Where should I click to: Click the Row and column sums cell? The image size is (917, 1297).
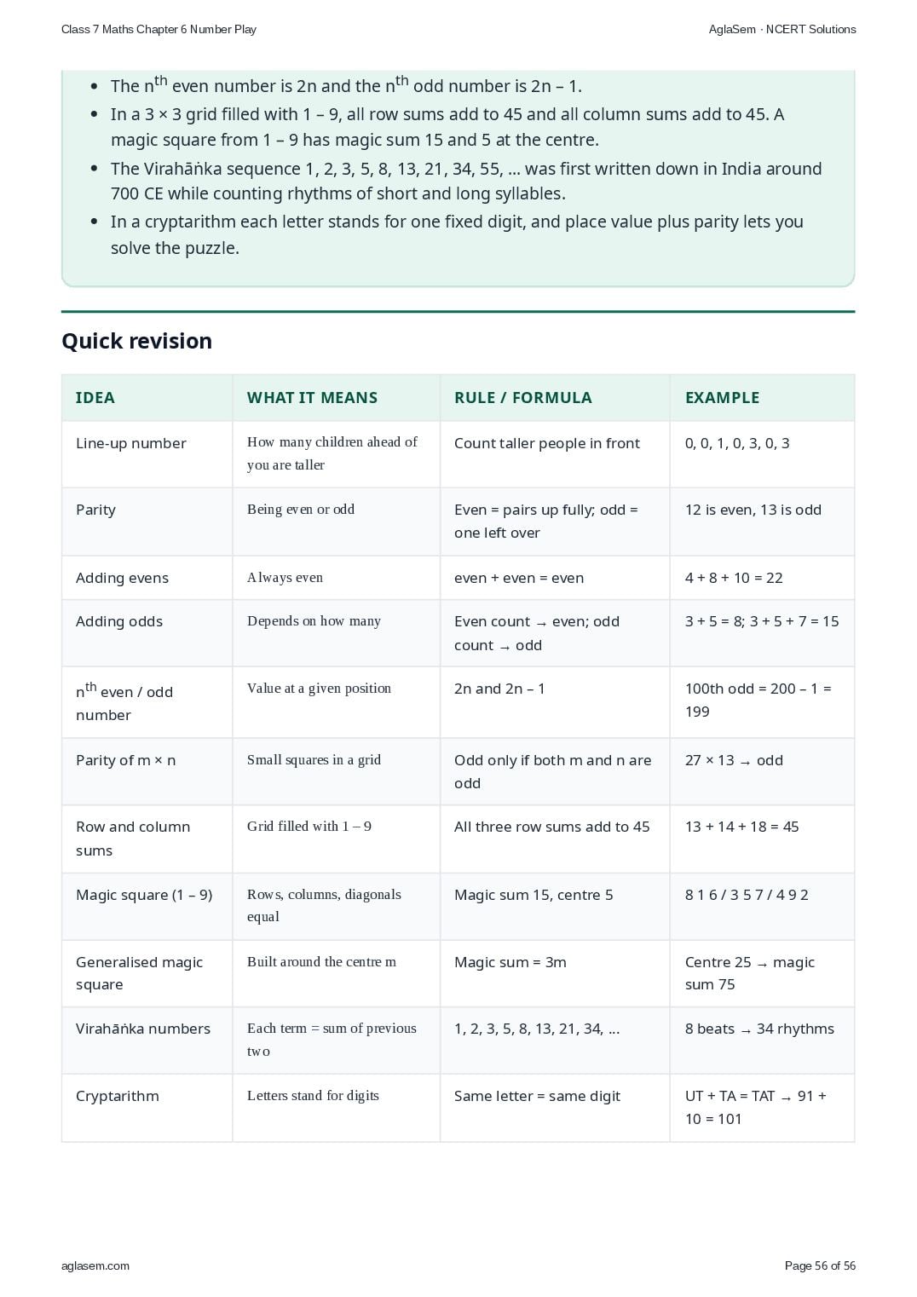pos(147,839)
